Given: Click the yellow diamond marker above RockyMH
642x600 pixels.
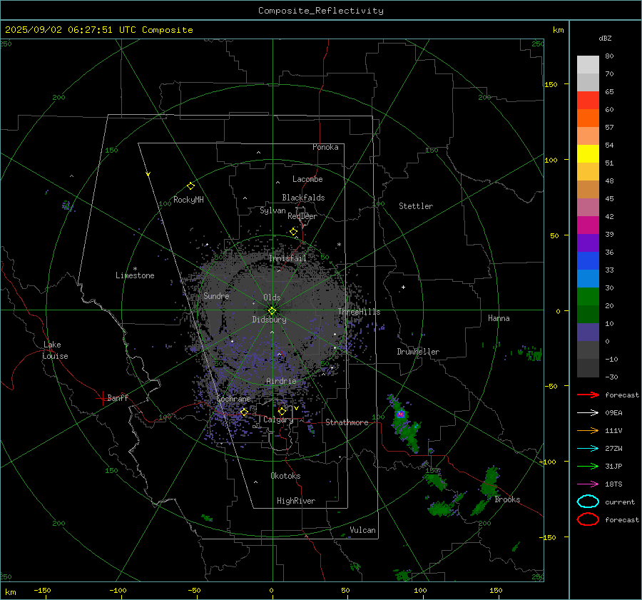Looking at the screenshot, I should click(190, 186).
